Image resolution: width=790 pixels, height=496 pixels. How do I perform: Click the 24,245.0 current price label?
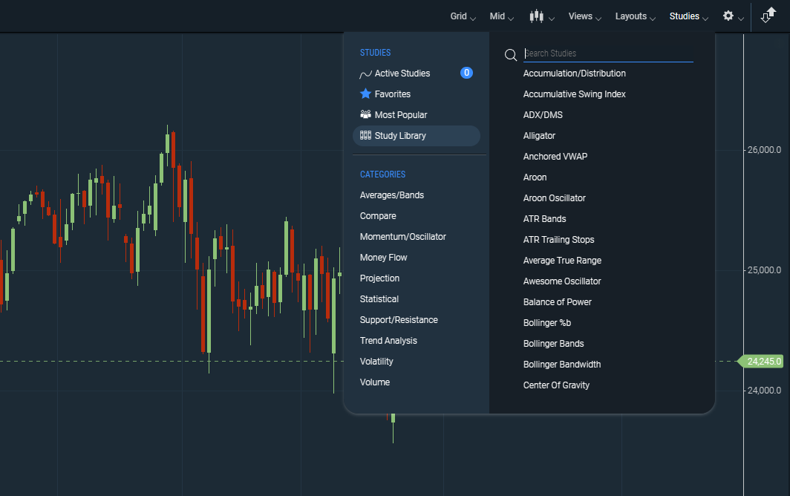[763, 362]
